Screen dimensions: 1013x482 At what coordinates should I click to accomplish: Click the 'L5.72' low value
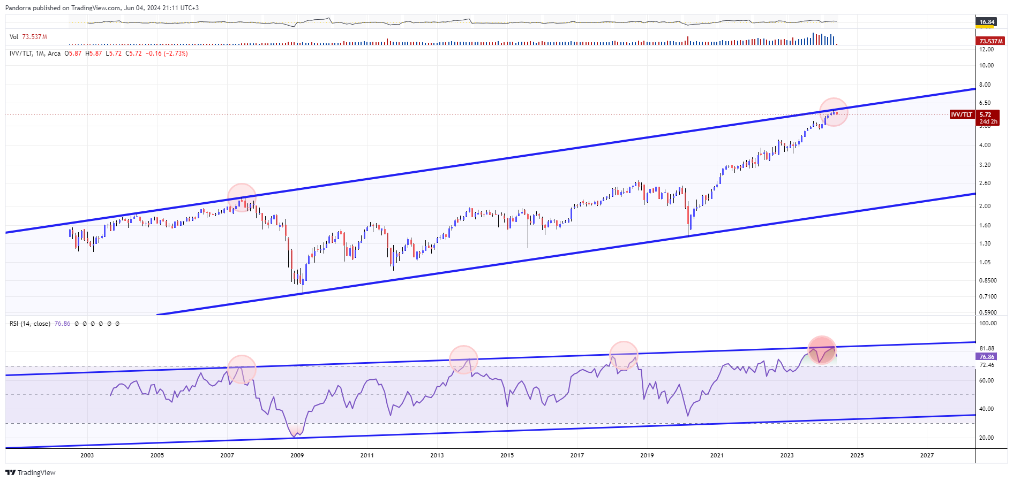pyautogui.click(x=114, y=53)
